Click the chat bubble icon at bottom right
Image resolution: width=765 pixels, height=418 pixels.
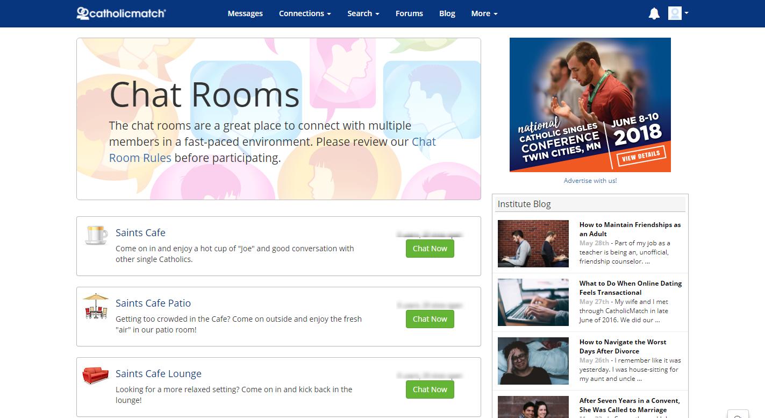pos(738,414)
